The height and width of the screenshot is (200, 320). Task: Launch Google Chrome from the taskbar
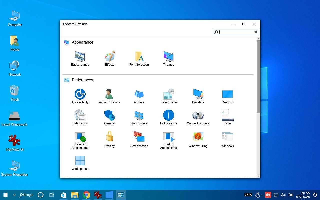(x=86, y=195)
